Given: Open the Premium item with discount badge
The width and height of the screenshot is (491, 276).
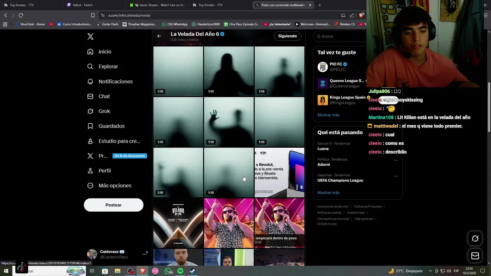Looking at the screenshot, I should coord(117,156).
